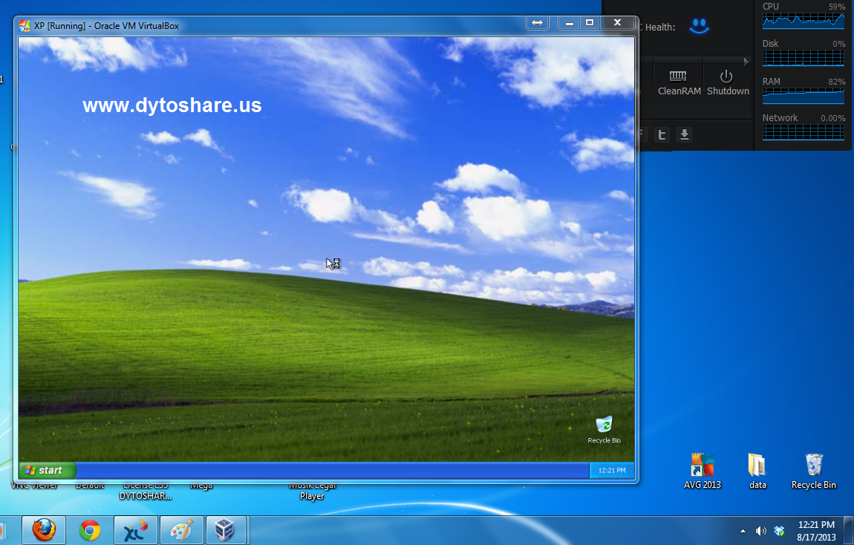The height and width of the screenshot is (545, 854).
Task: Click the Network 0.00% value
Action: 832,118
